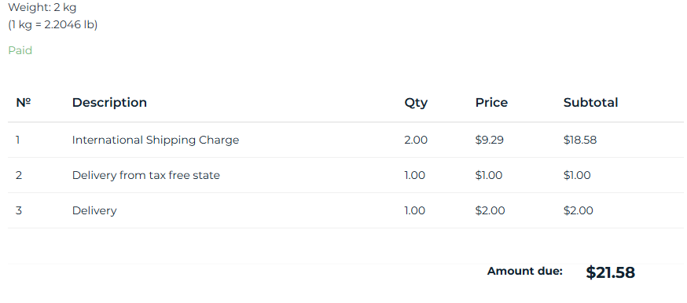Select International Shipping Charge row description

point(156,141)
